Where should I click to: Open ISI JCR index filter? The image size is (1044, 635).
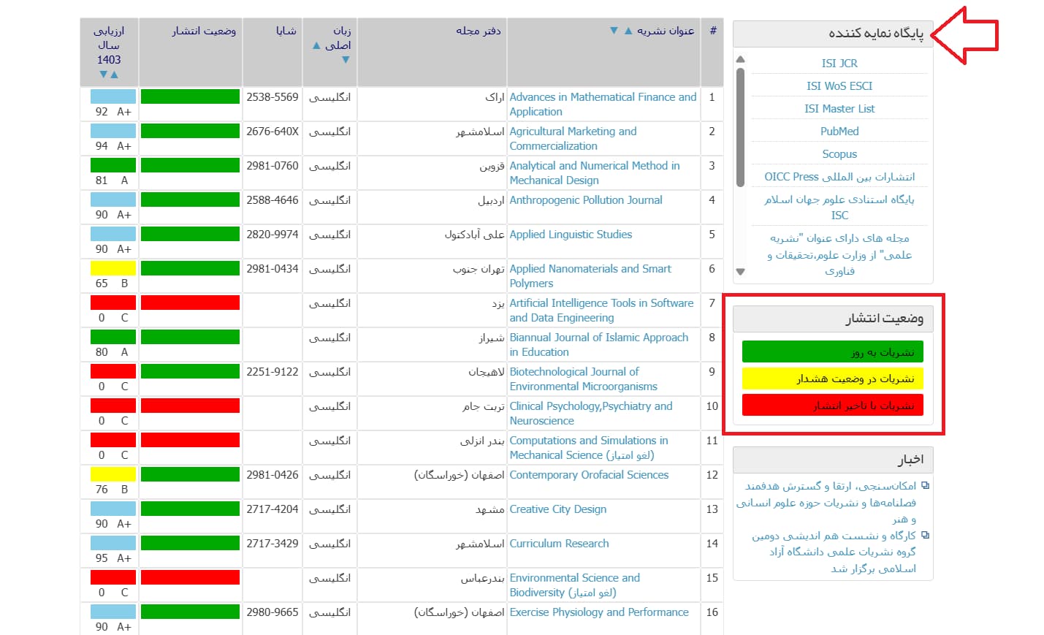point(839,64)
